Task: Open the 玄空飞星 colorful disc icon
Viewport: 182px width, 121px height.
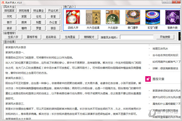Action: (153, 17)
